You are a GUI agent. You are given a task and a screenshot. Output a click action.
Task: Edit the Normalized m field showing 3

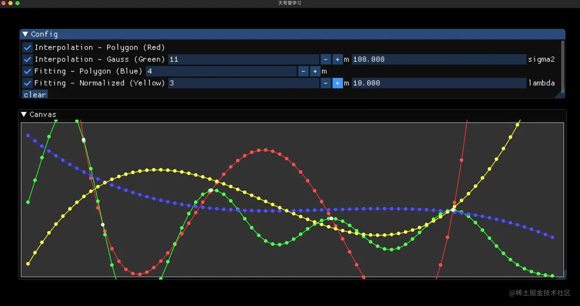coord(244,83)
